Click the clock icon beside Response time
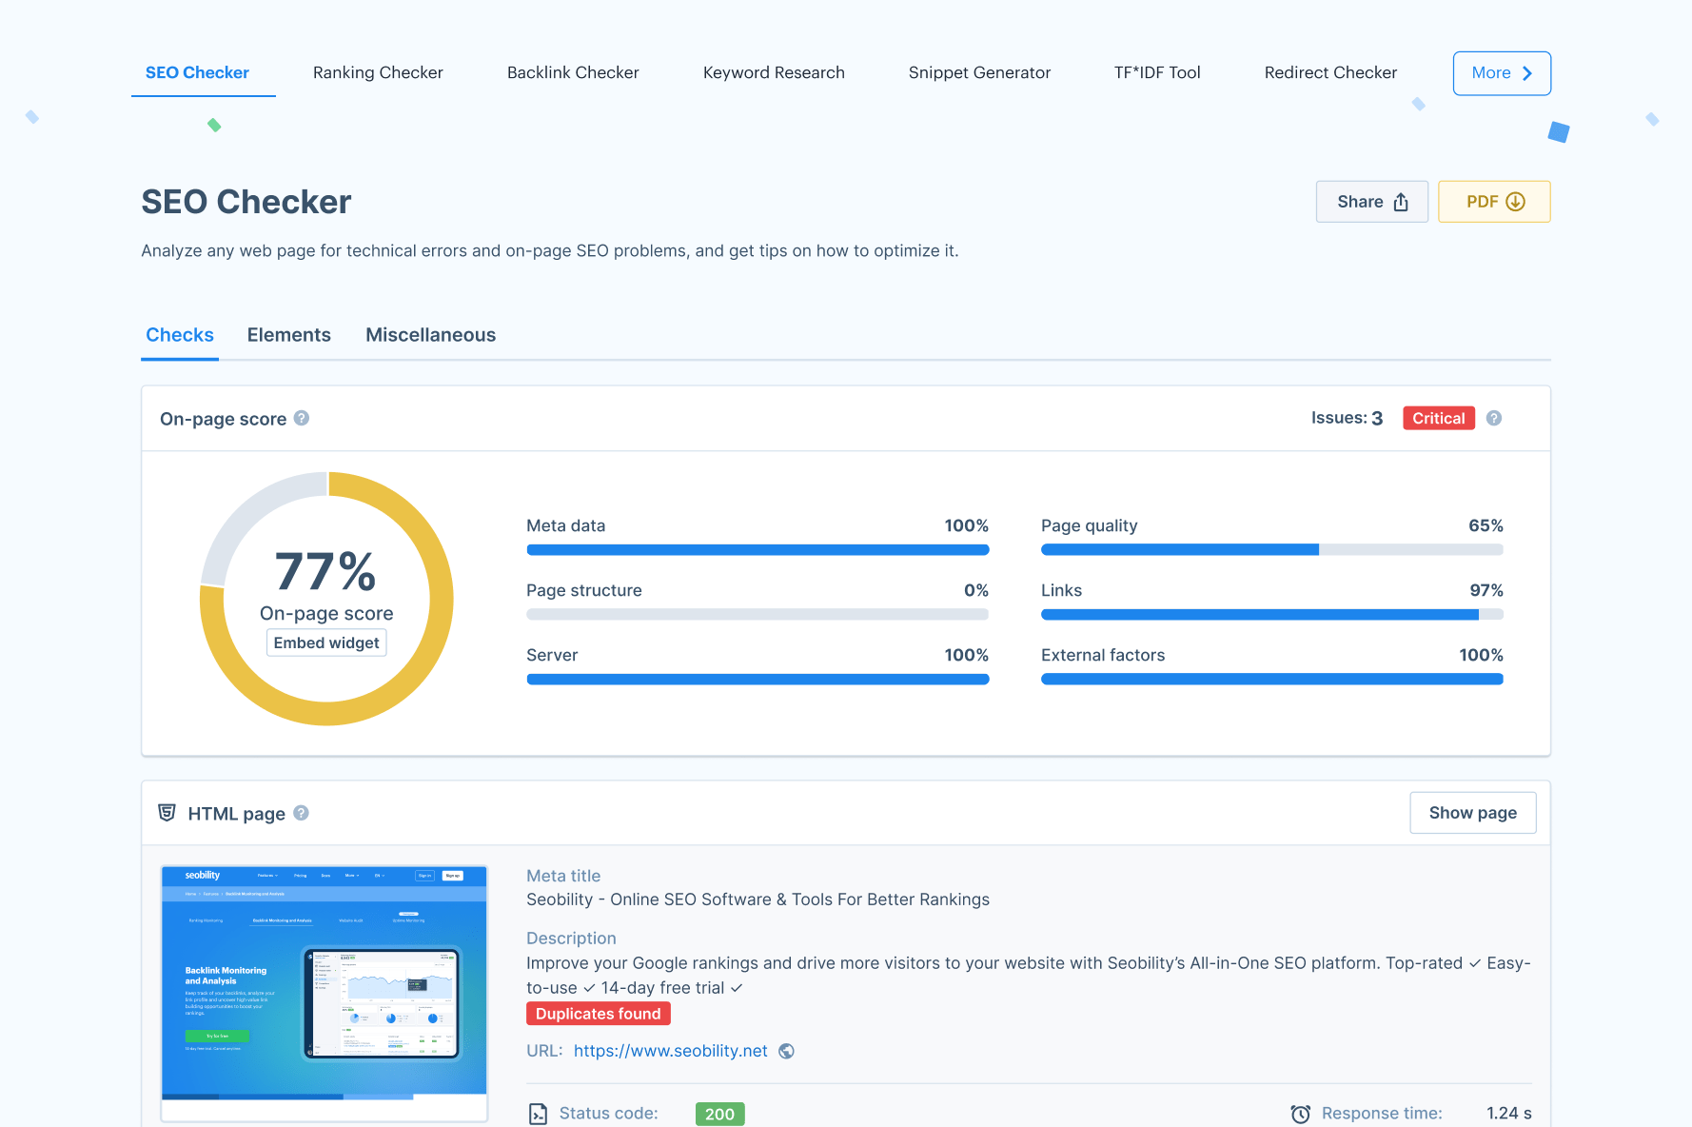The height and width of the screenshot is (1127, 1692). [x=1300, y=1113]
